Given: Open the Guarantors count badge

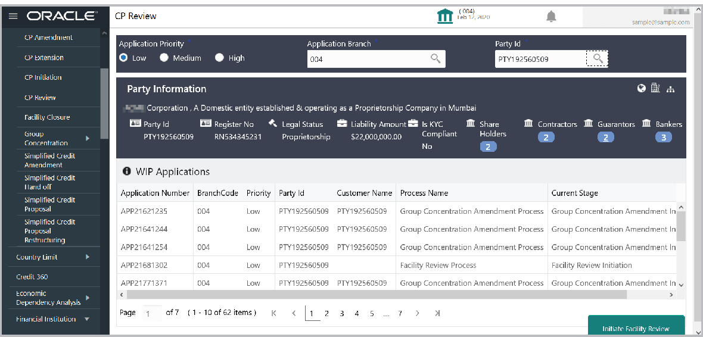Looking at the screenshot, I should (x=606, y=138).
